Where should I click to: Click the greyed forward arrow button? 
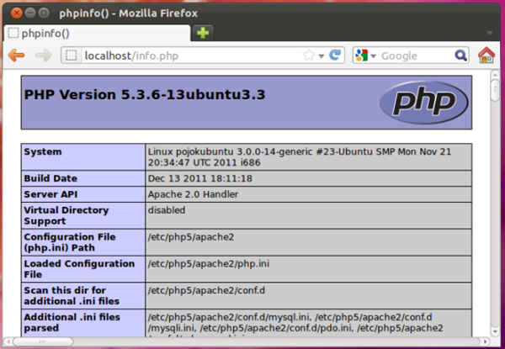(43, 56)
